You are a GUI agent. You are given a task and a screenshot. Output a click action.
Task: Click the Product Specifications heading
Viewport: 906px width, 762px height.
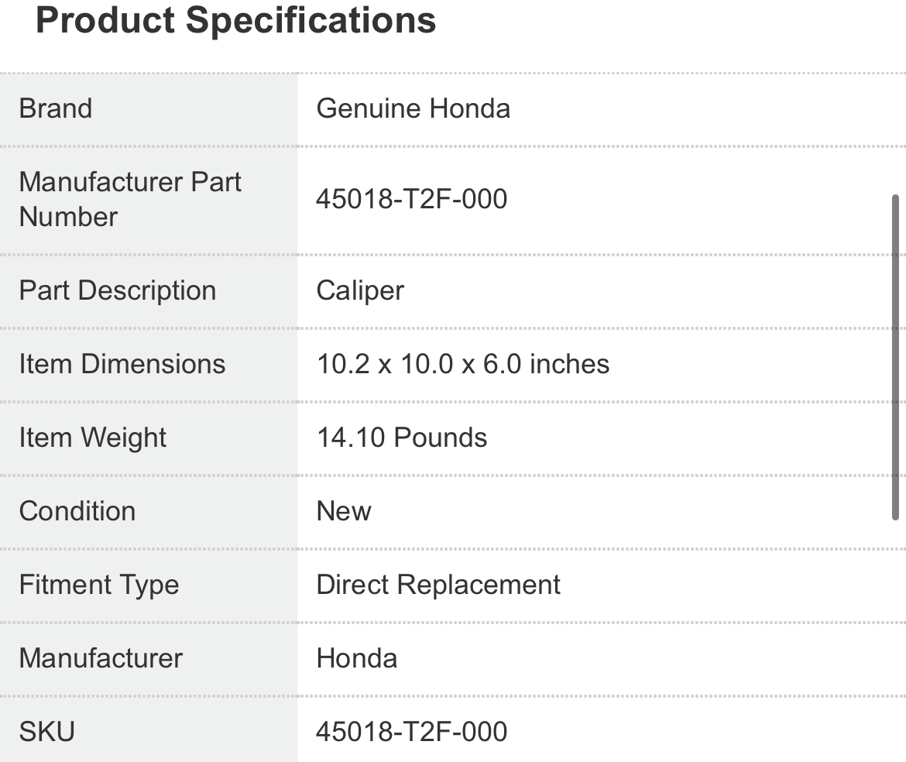[235, 21]
